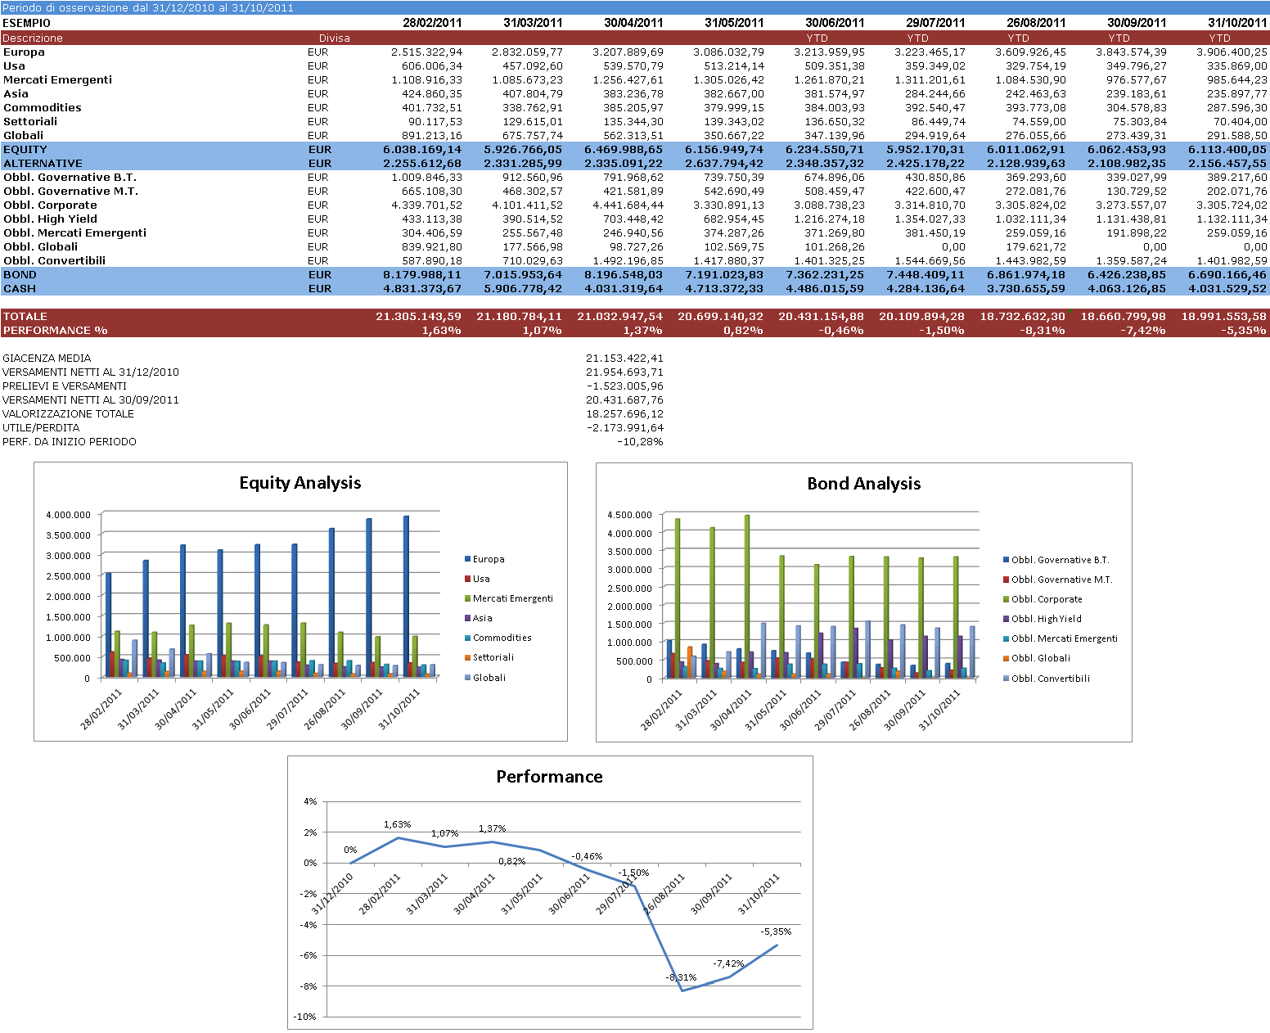Select the TOTALE row label
Viewport: 1270px width, 1033px height.
click(25, 316)
